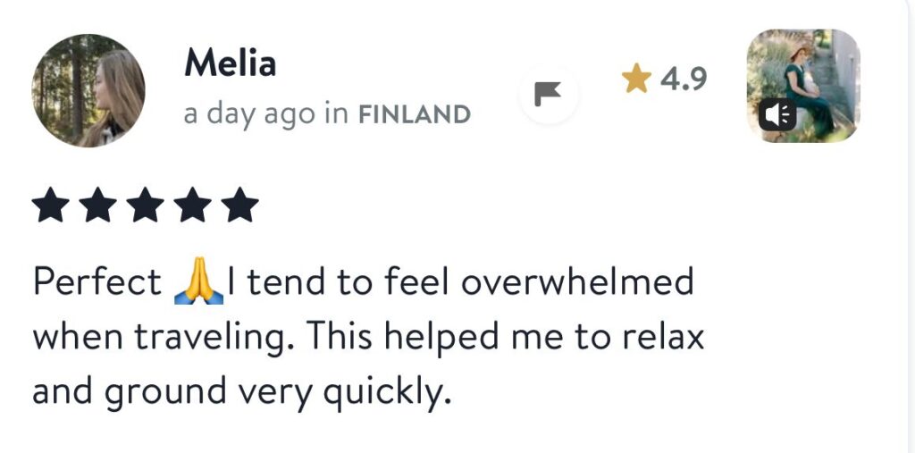The width and height of the screenshot is (915, 453).
Task: Click the second black review star
Action: click(97, 206)
